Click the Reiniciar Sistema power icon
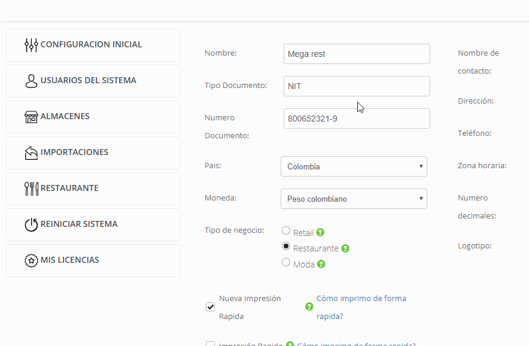529x346 pixels. click(31, 224)
